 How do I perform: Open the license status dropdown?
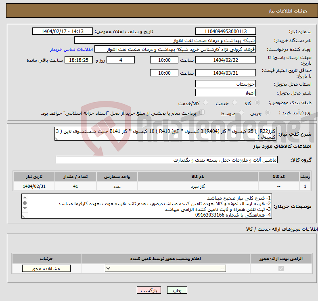click(165, 269)
